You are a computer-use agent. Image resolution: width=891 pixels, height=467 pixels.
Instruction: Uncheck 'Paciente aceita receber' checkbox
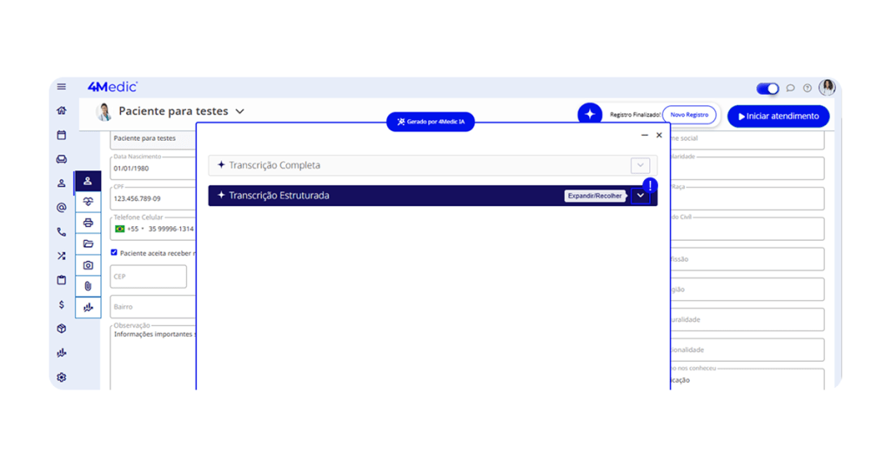click(114, 252)
